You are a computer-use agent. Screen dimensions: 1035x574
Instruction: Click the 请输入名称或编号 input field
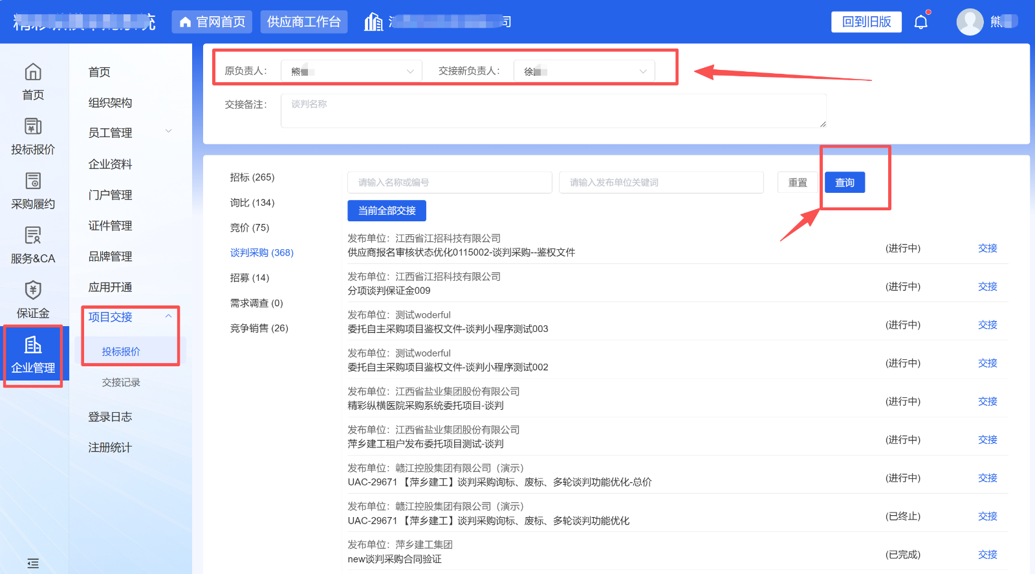click(450, 182)
